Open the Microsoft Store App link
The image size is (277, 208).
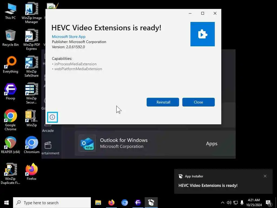tap(68, 37)
